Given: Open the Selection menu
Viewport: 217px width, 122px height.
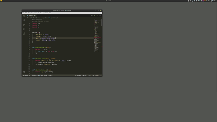Looking at the screenshot, I should click(x=31, y=13).
